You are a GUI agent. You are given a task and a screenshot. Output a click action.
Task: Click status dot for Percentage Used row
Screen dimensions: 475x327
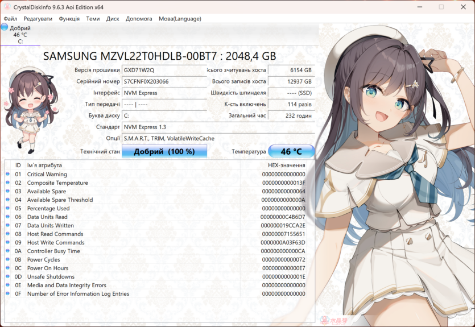(x=7, y=208)
